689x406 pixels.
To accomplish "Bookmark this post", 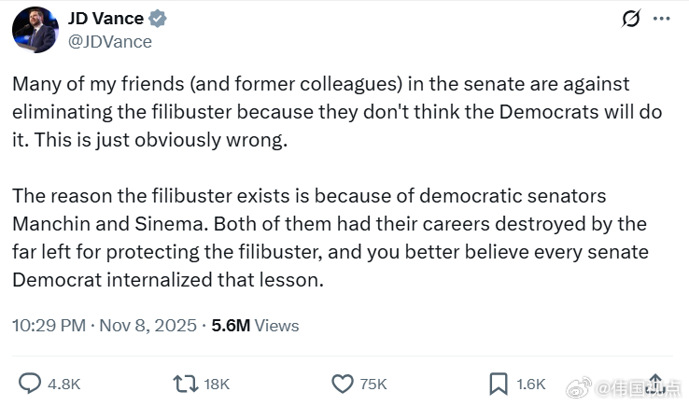I will (x=499, y=383).
